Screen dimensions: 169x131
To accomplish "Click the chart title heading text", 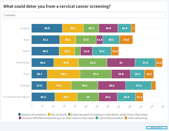I will [57, 6].
